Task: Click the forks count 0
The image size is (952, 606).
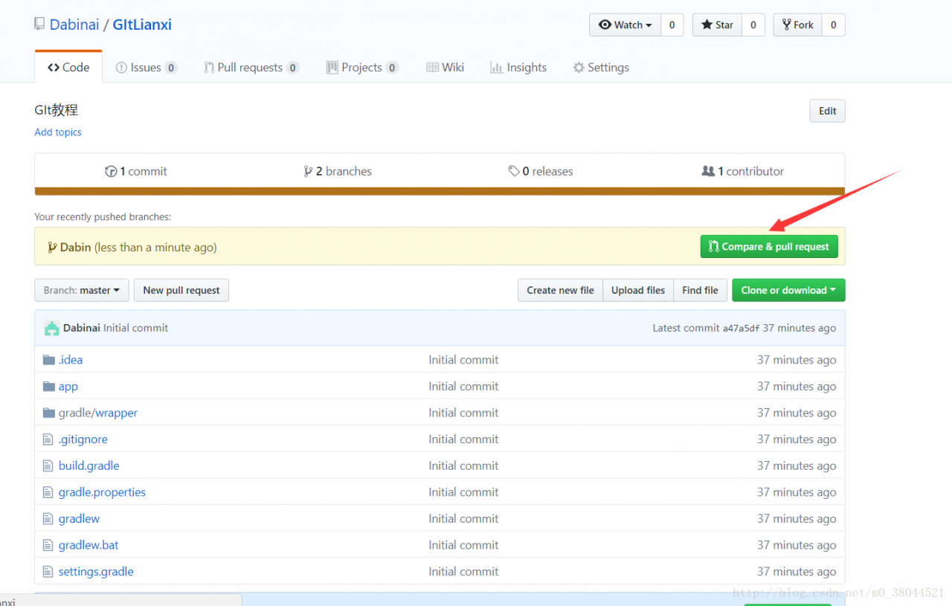Action: (833, 25)
